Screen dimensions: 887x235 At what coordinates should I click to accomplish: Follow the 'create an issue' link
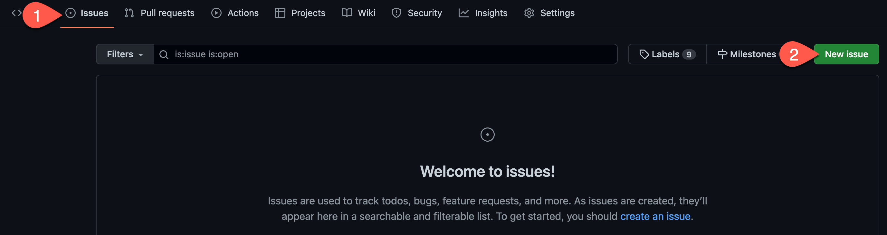[655, 216]
